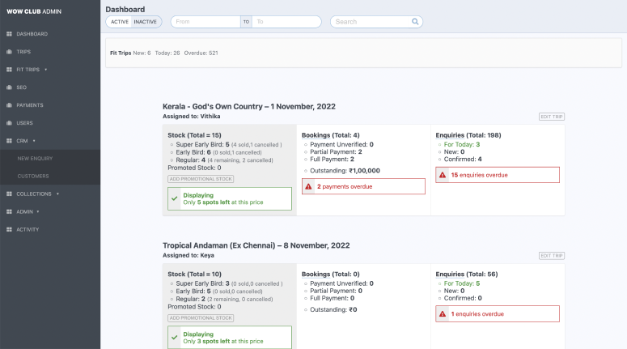Click Edit Trip for Kerala trip
627x349 pixels.
[x=551, y=117]
